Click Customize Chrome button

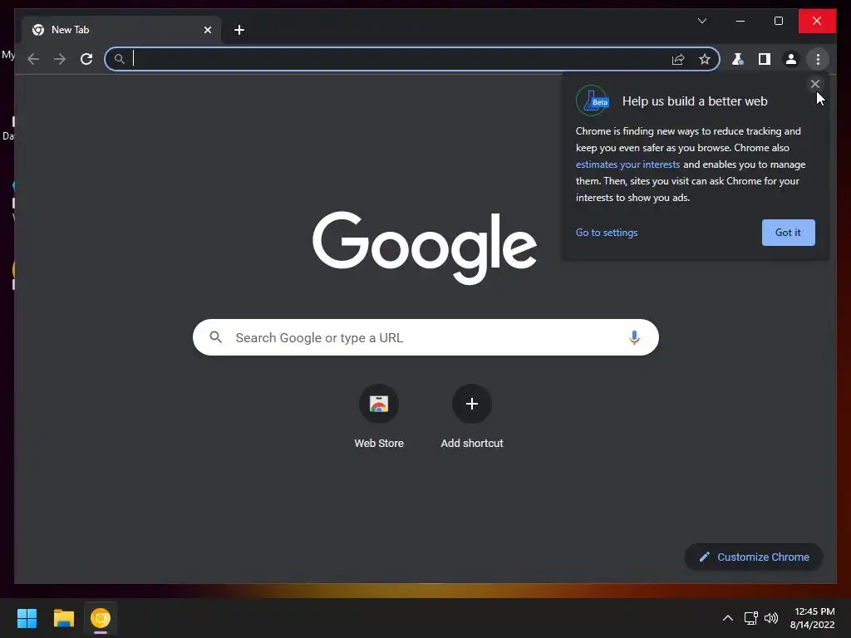click(x=753, y=557)
